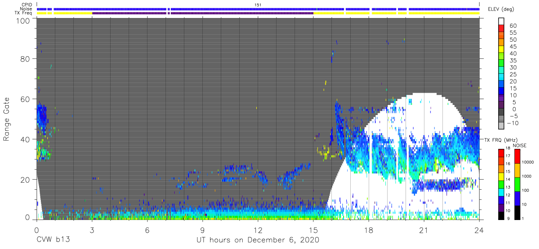Image resolution: width=539 pixels, height=249 pixels.
Task: Click the y-axis tick label "100"
Action: (x=24, y=20)
